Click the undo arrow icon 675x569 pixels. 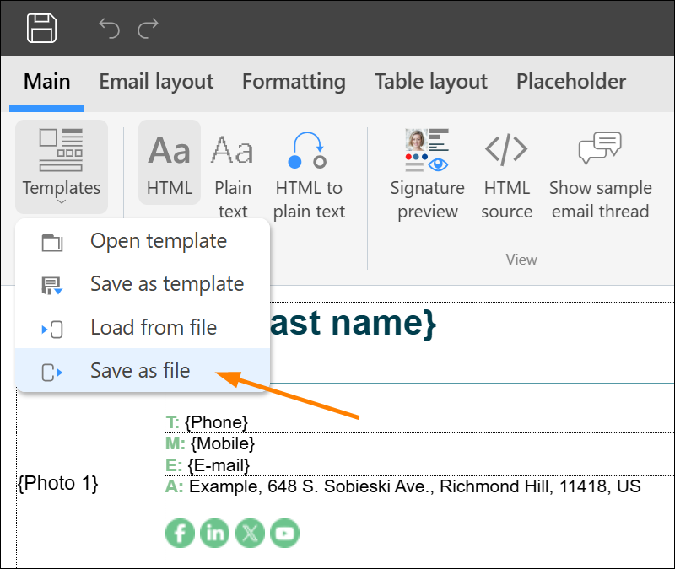pyautogui.click(x=110, y=29)
